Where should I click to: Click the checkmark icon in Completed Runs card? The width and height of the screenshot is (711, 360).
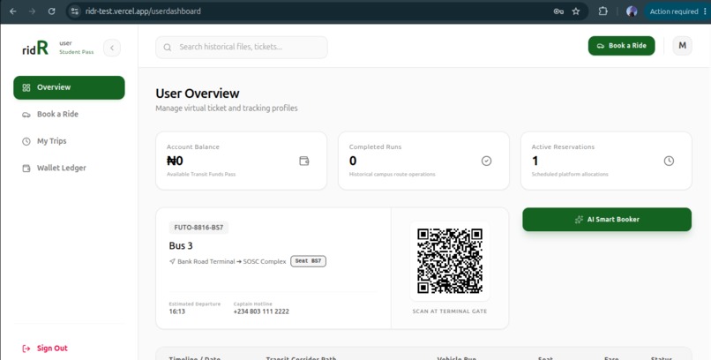[x=486, y=161]
